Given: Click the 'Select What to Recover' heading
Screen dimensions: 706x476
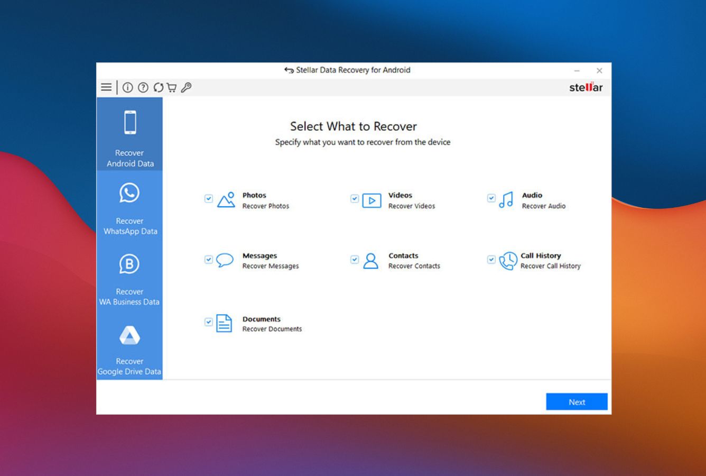Looking at the screenshot, I should (354, 126).
